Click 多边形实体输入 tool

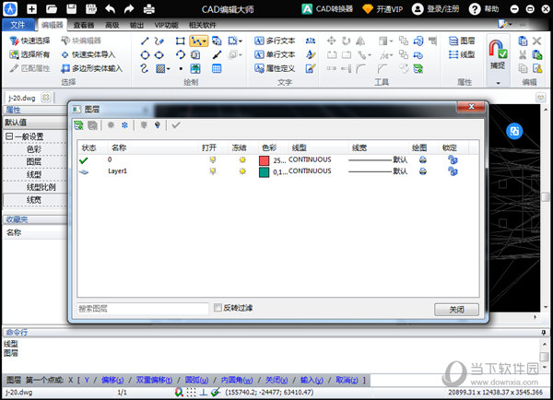point(91,68)
